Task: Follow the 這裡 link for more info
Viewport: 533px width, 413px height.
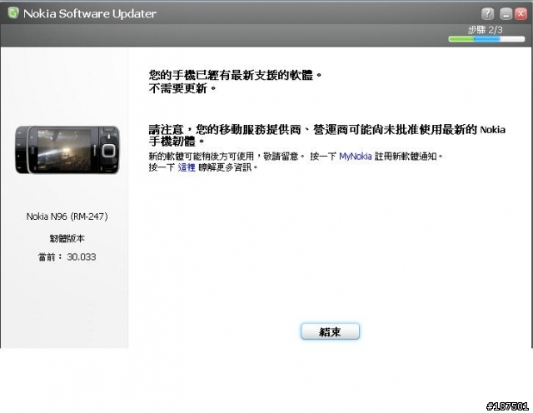Action: tap(187, 167)
